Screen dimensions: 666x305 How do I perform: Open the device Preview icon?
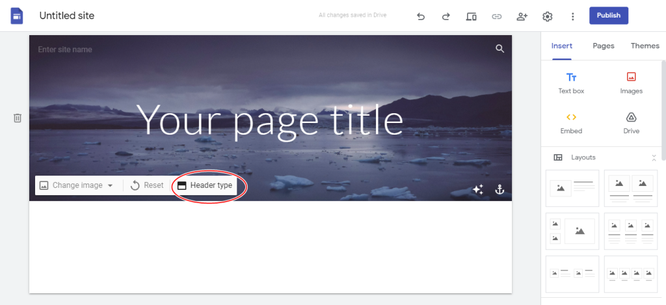pyautogui.click(x=471, y=16)
